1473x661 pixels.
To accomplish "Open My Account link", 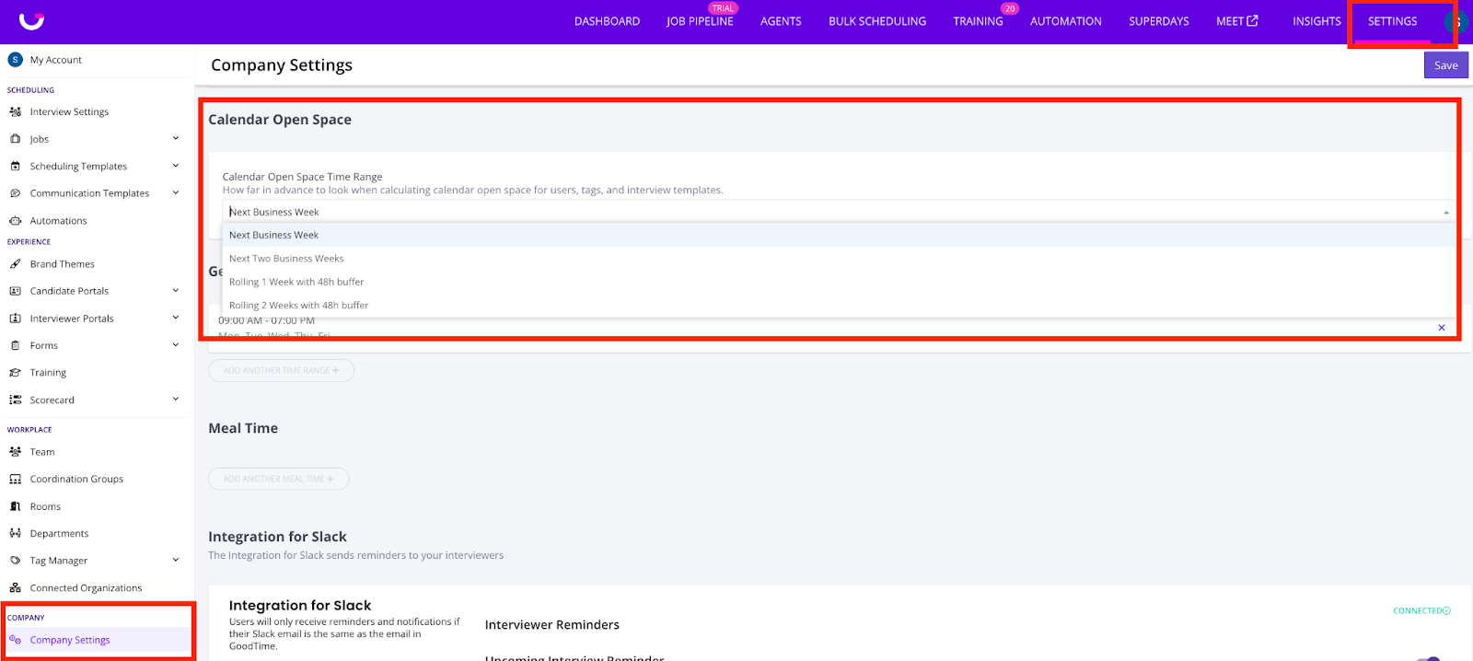I will (x=56, y=60).
